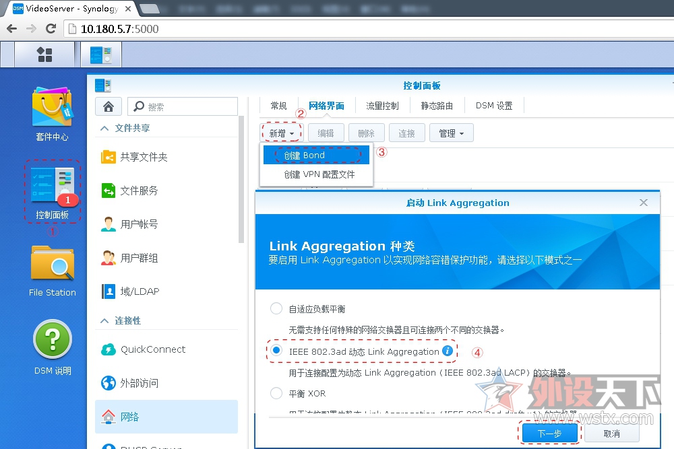Reload the browser page
Viewport: 674px width, 449px height.
tap(51, 29)
